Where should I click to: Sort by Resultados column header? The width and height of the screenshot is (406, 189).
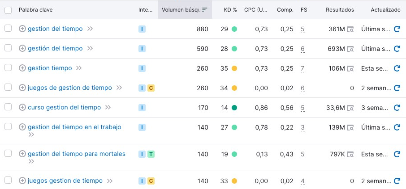coord(340,10)
